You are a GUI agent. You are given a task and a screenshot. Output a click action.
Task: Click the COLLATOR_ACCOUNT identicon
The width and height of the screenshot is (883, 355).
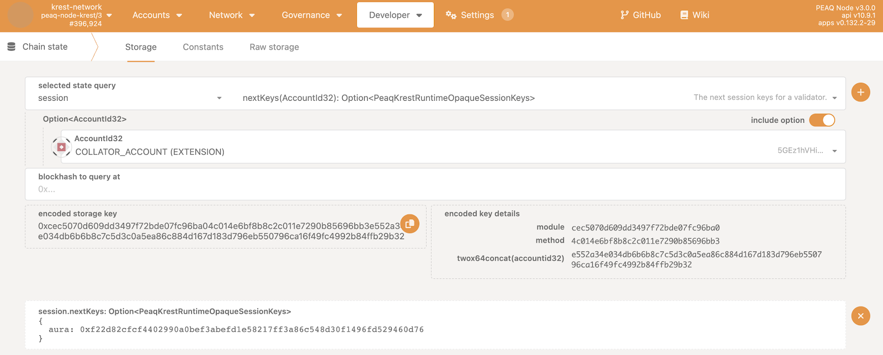[61, 147]
